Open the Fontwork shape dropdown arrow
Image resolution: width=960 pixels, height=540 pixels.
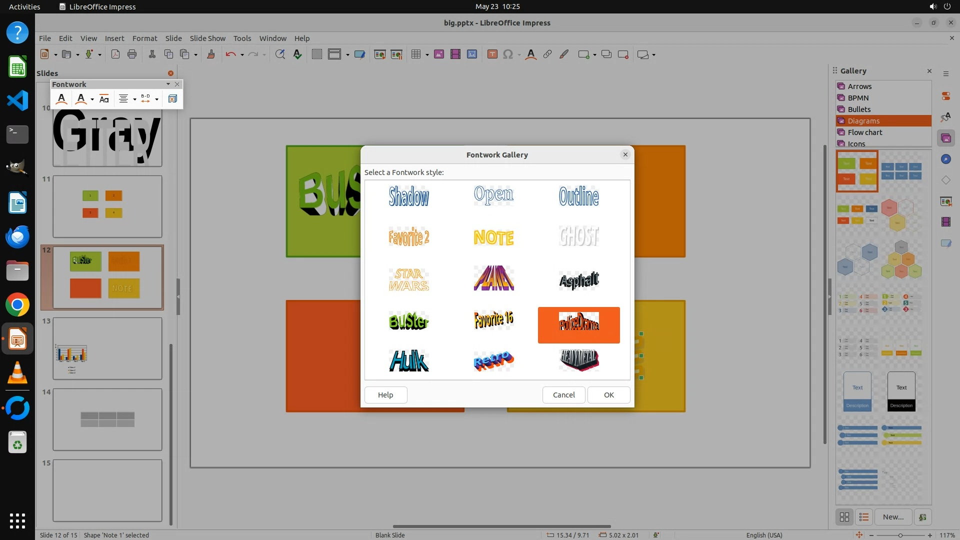pyautogui.click(x=92, y=99)
